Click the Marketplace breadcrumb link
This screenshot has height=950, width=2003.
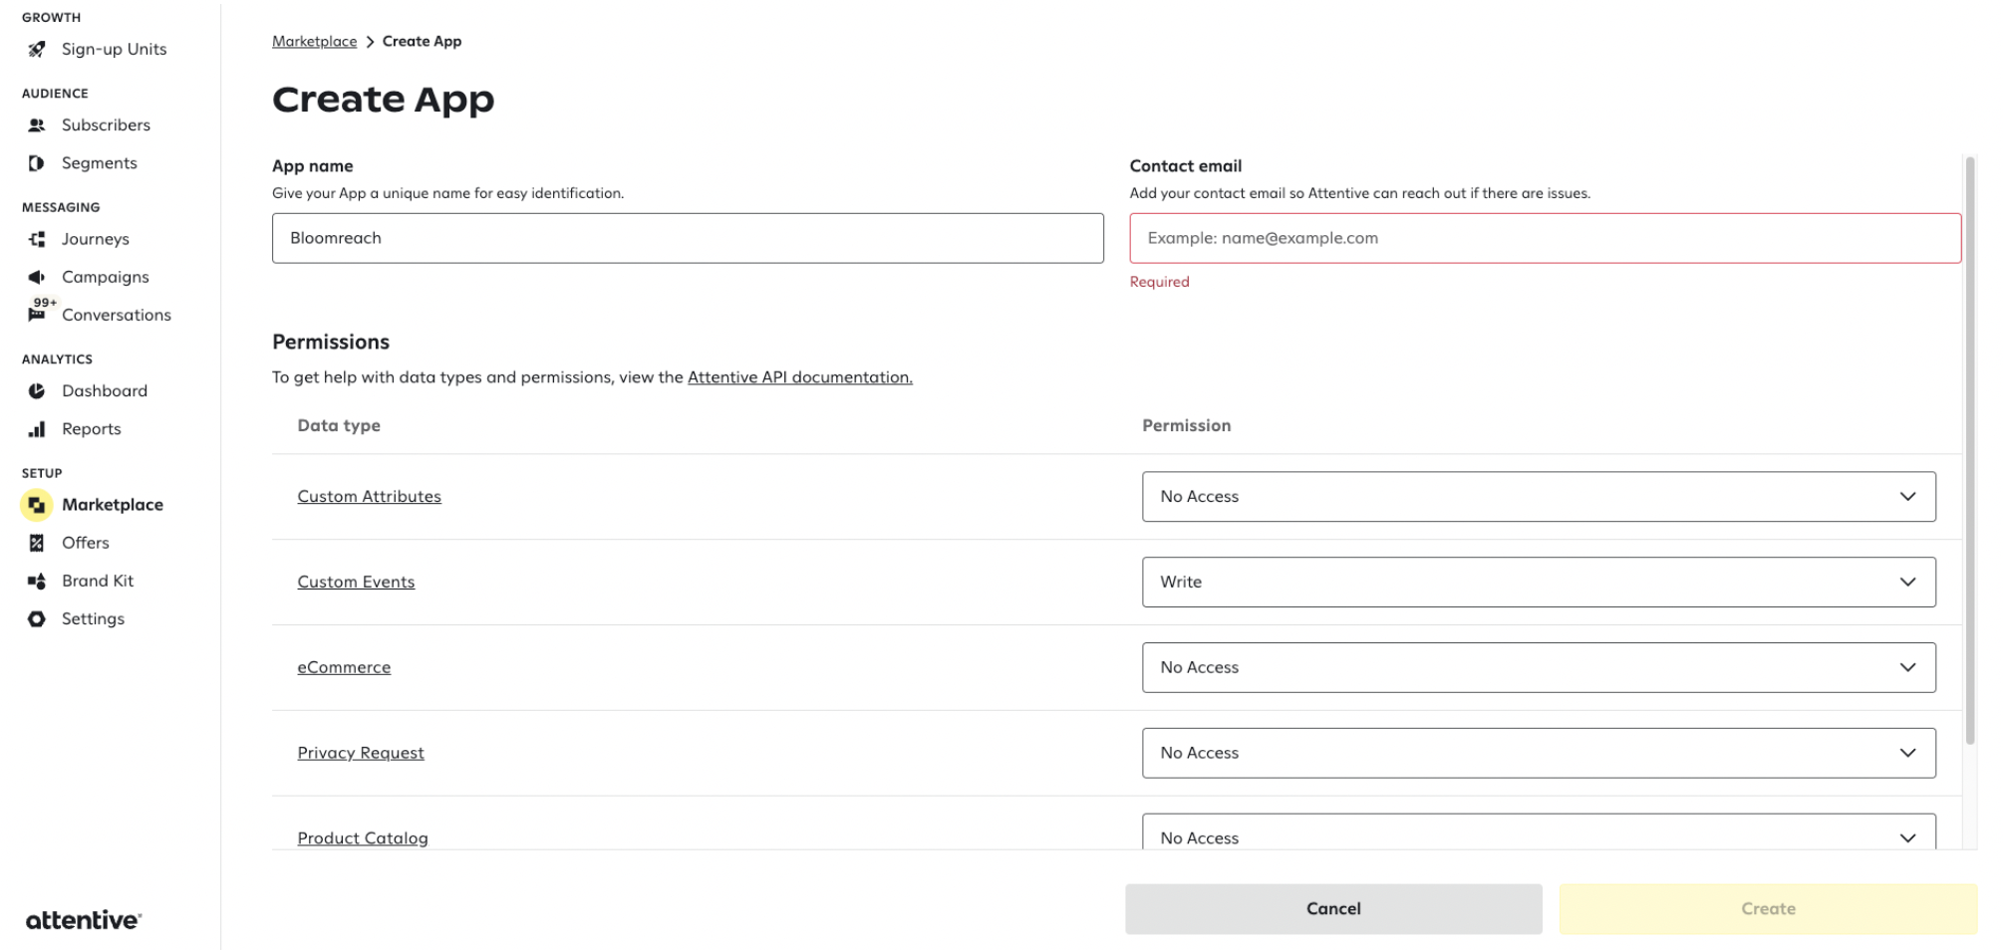tap(314, 41)
